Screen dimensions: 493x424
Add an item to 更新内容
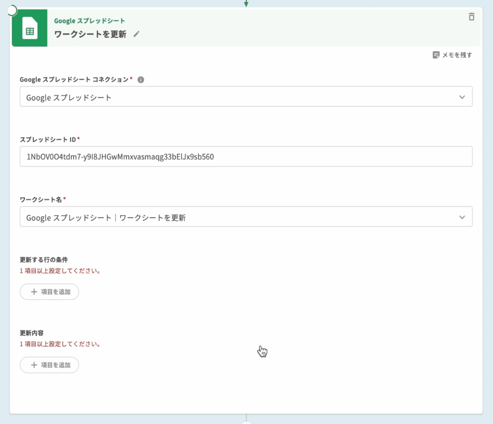coord(50,365)
